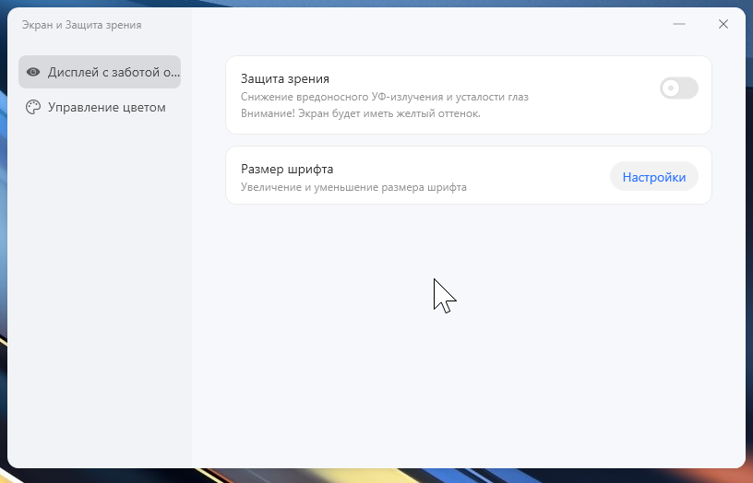Open Настройки for font size
Image resolution: width=753 pixels, height=483 pixels.
(653, 177)
